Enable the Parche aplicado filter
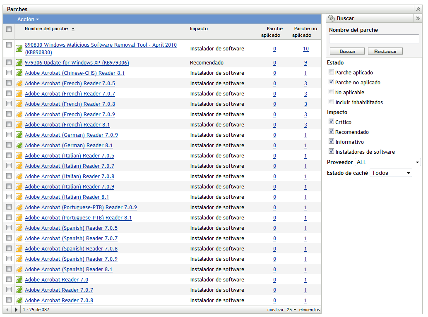428x317 pixels. pos(332,72)
